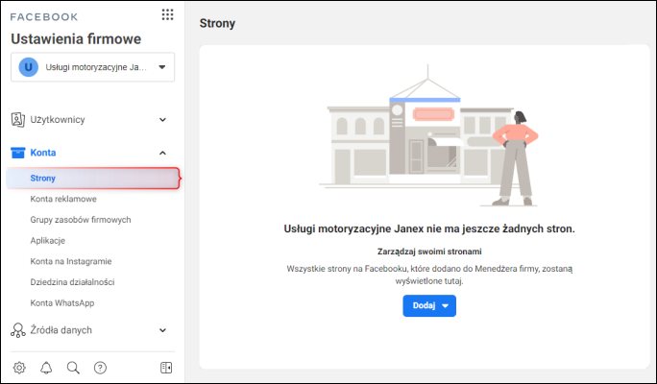The height and width of the screenshot is (384, 657).
Task: Click the Konta accounts box icon
Action: pos(17,153)
